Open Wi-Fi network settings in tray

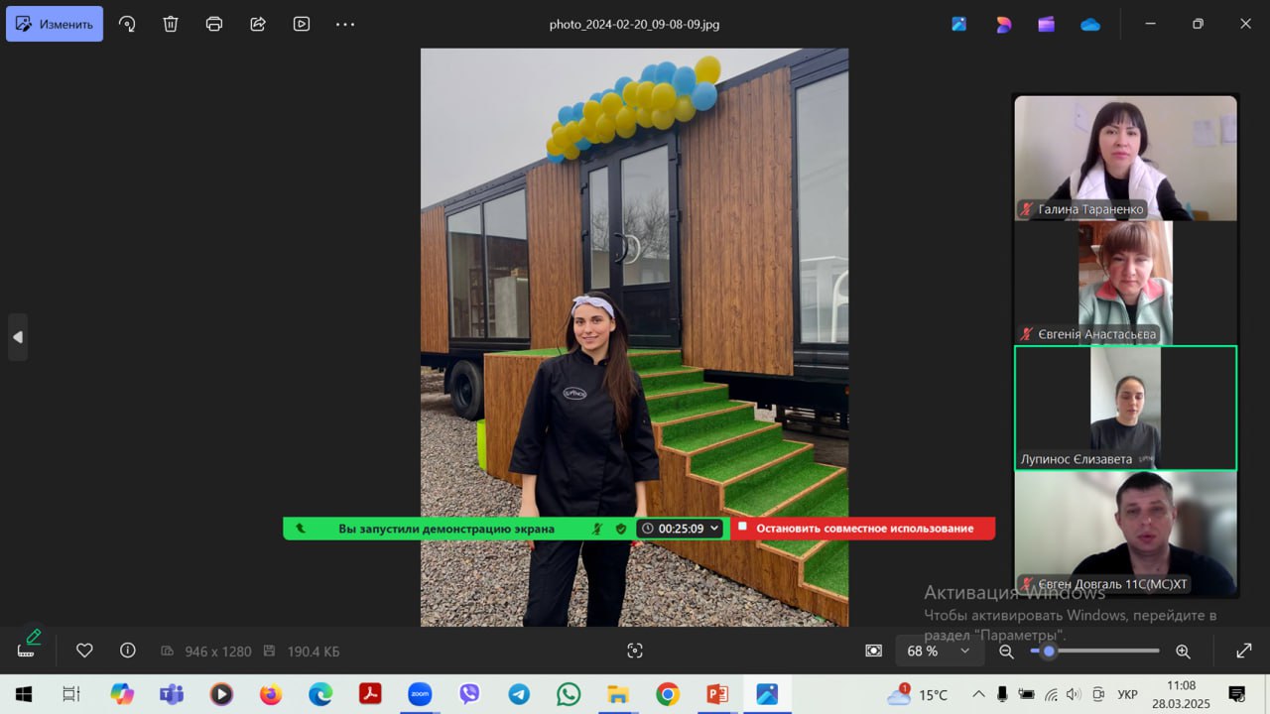click(1052, 694)
